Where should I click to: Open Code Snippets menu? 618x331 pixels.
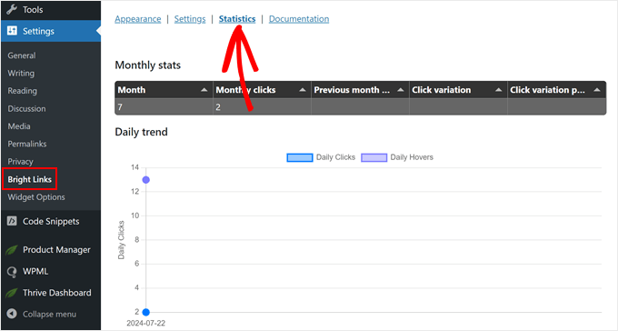coord(51,221)
